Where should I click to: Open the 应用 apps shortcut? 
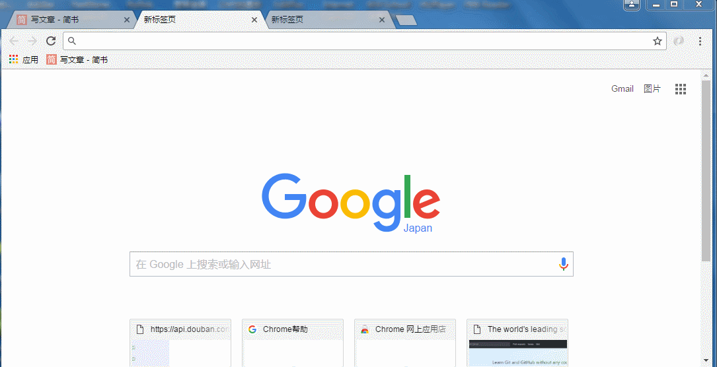[24, 59]
